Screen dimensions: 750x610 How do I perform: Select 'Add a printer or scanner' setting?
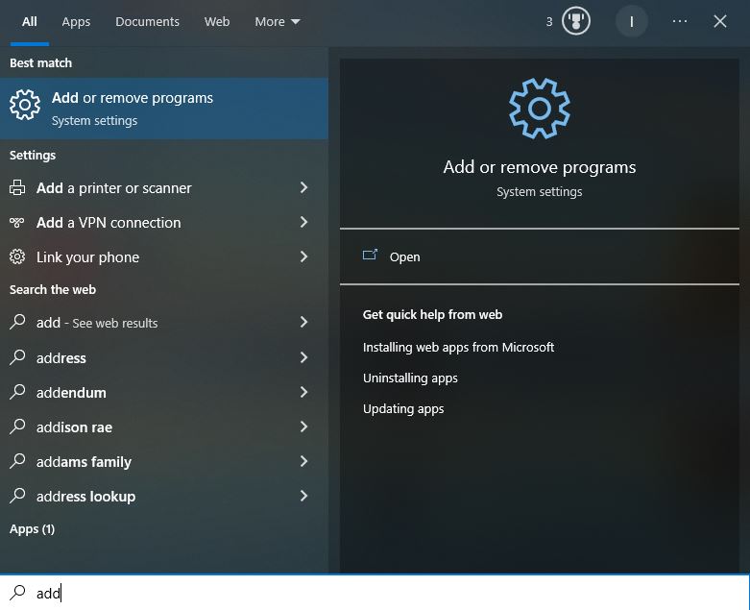coord(164,188)
